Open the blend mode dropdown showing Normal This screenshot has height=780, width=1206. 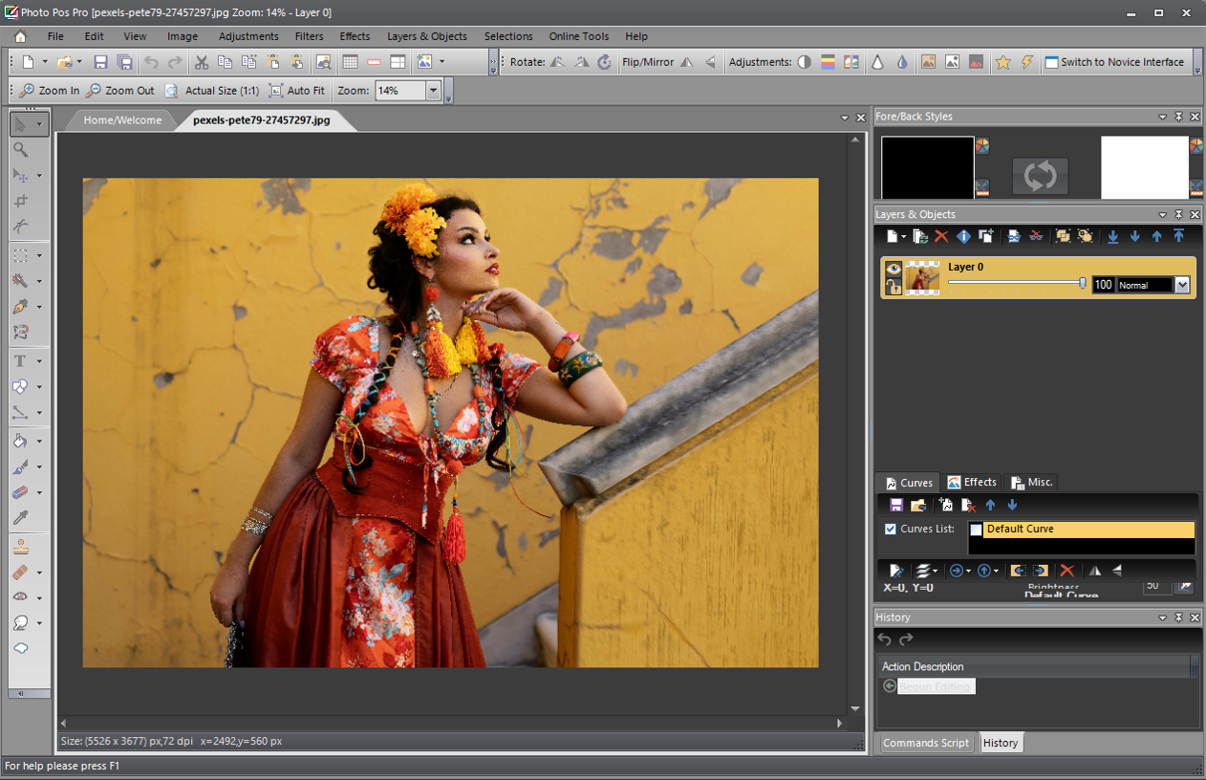[1181, 284]
